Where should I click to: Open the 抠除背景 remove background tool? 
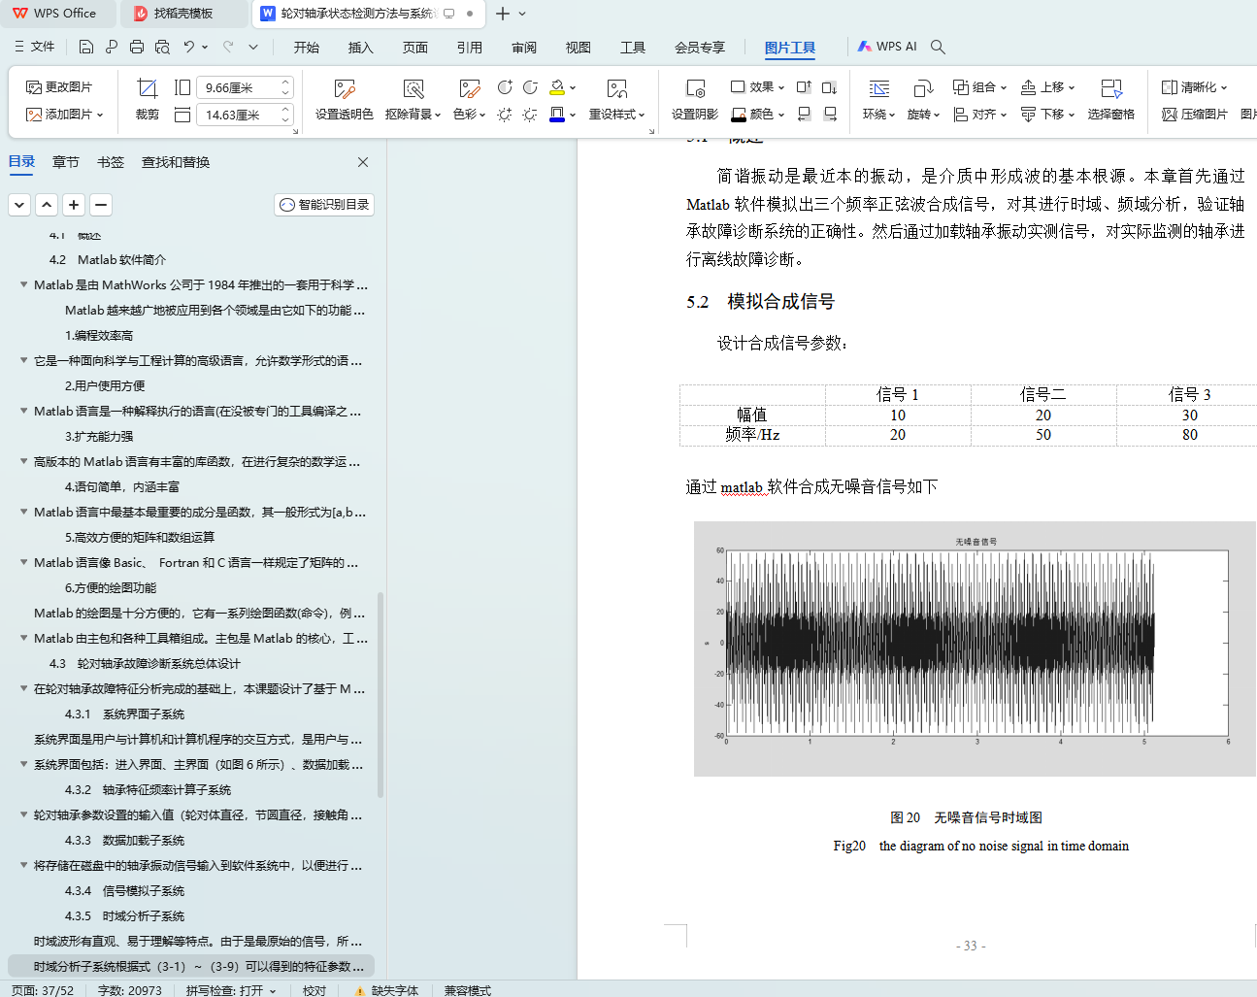click(x=413, y=99)
